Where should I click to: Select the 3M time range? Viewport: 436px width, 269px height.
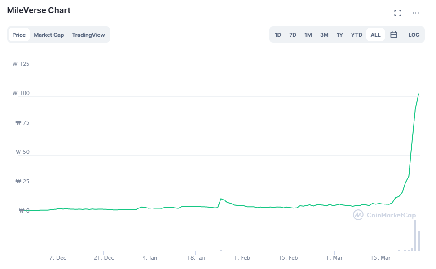[x=324, y=35]
